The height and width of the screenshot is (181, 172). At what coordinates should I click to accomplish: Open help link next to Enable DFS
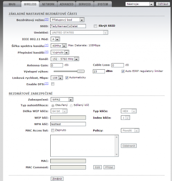(47, 84)
